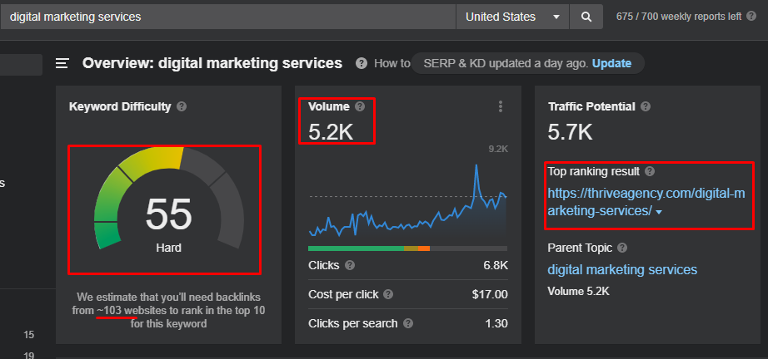Open the digital marketing services parent topic link
Screen dimensions: 768x359
point(622,269)
